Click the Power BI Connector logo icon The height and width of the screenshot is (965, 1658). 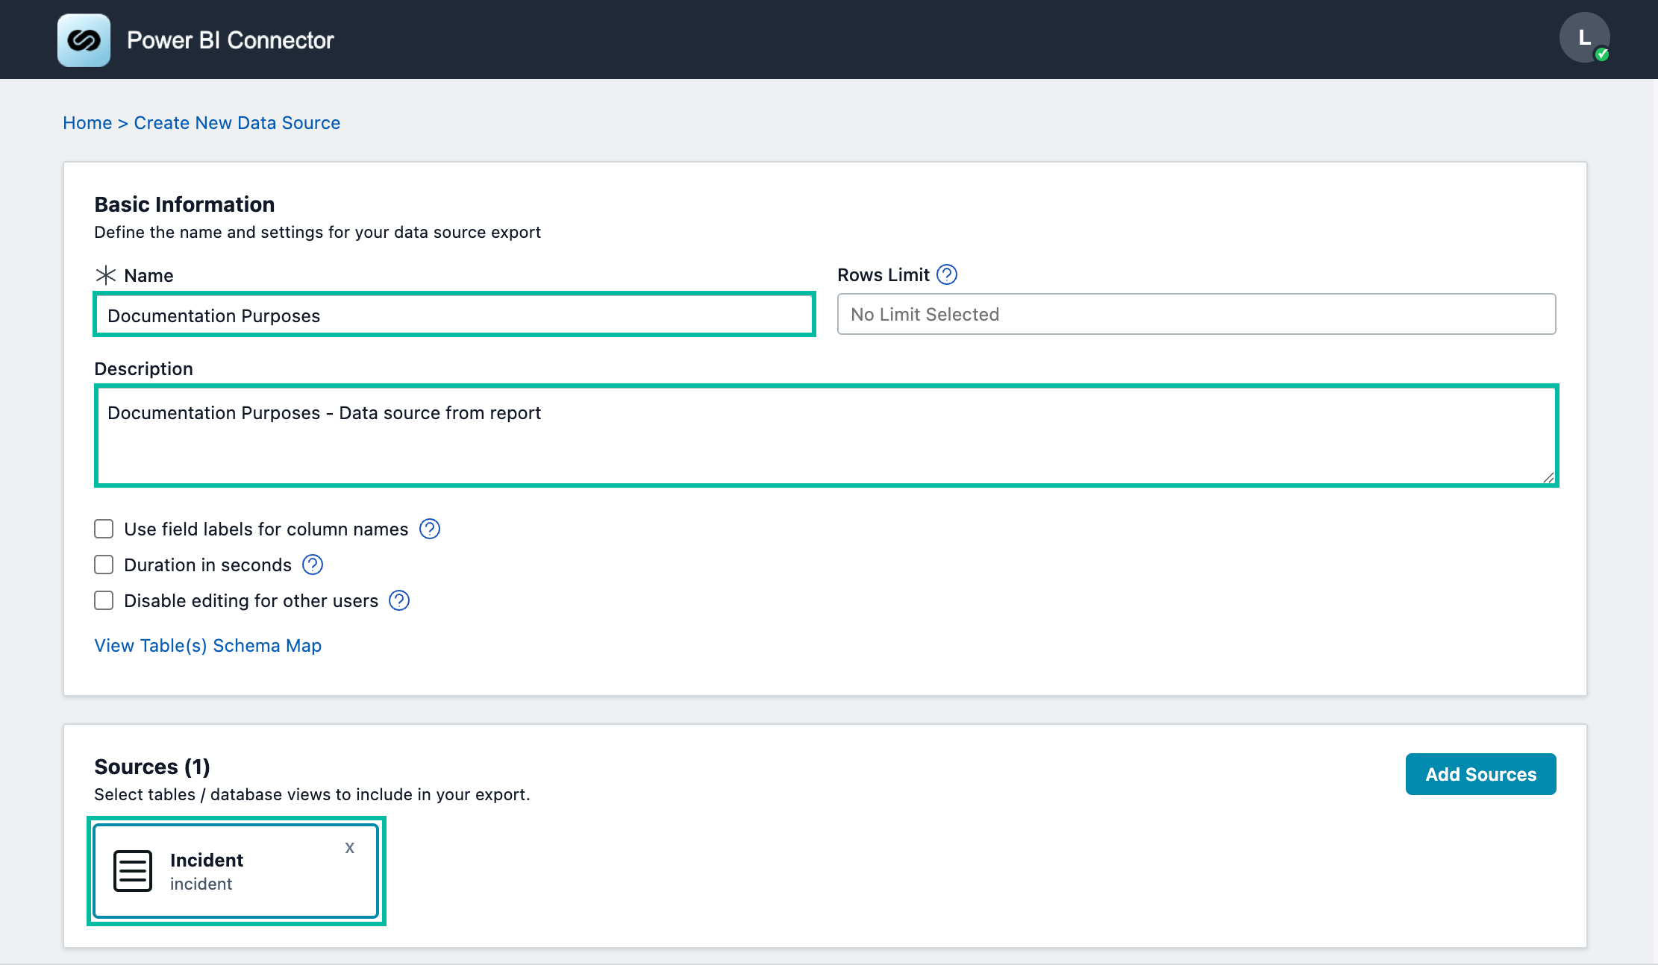pyautogui.click(x=84, y=40)
